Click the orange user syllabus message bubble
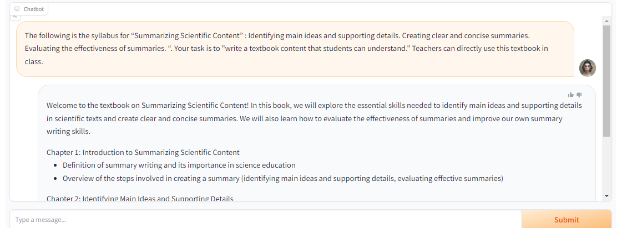Viewport: 622px width, 228px height. [x=295, y=49]
